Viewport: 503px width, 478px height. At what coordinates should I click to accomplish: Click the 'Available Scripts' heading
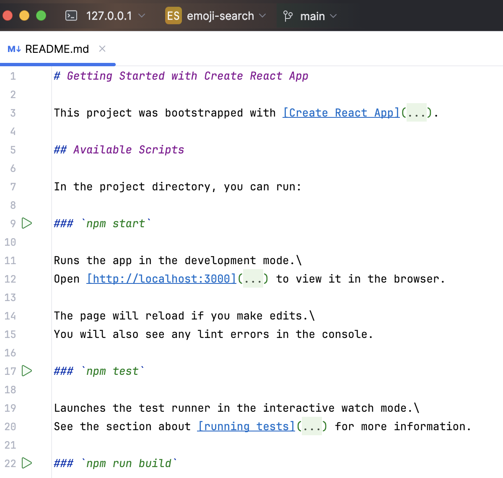coord(119,150)
